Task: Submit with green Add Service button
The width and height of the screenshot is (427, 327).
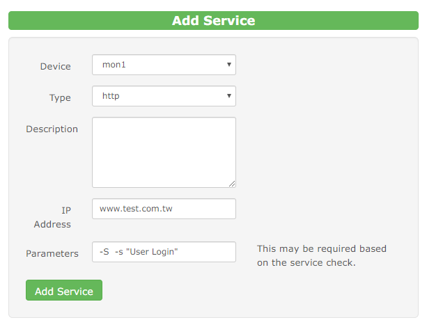Action: [x=64, y=290]
